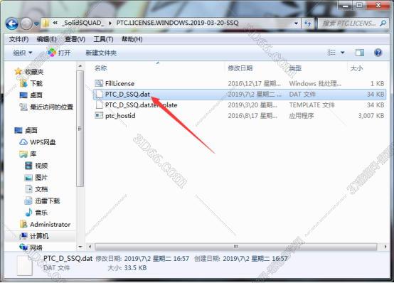Click the horizontal scrollbar thumb in file list
This screenshot has height=283, width=394.
pyautogui.click(x=235, y=247)
